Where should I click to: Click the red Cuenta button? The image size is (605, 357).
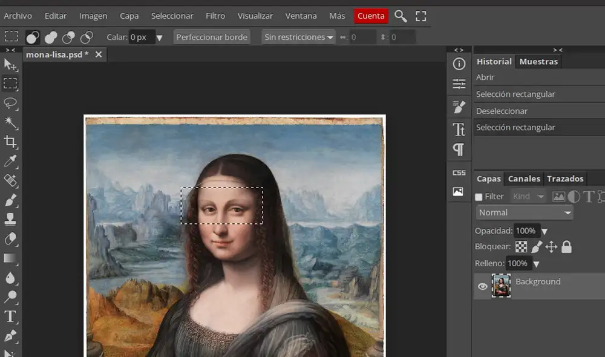pos(371,16)
